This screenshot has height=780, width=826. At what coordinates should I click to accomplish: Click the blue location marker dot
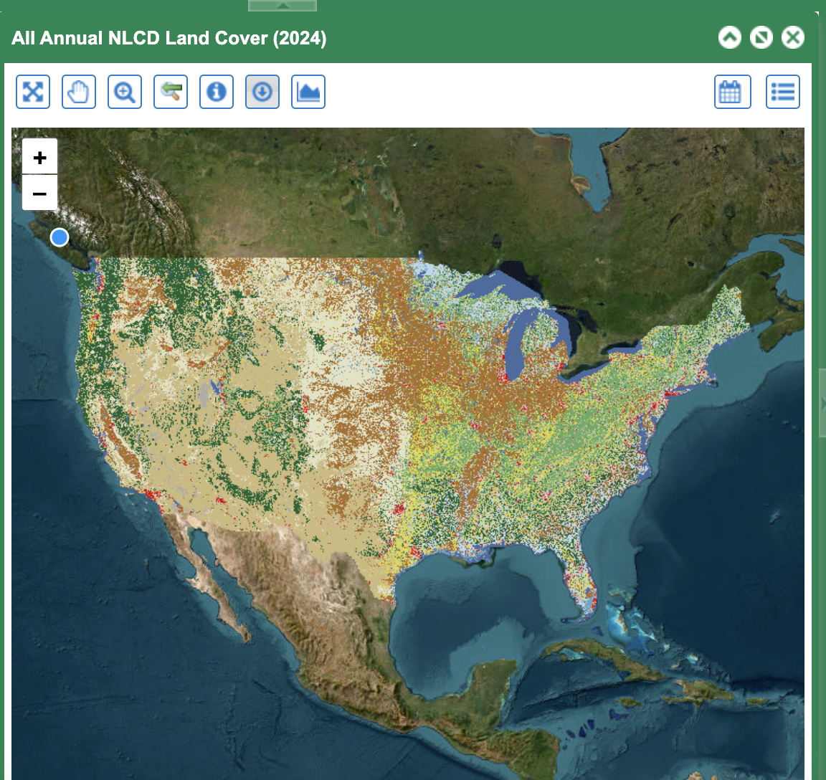(60, 237)
